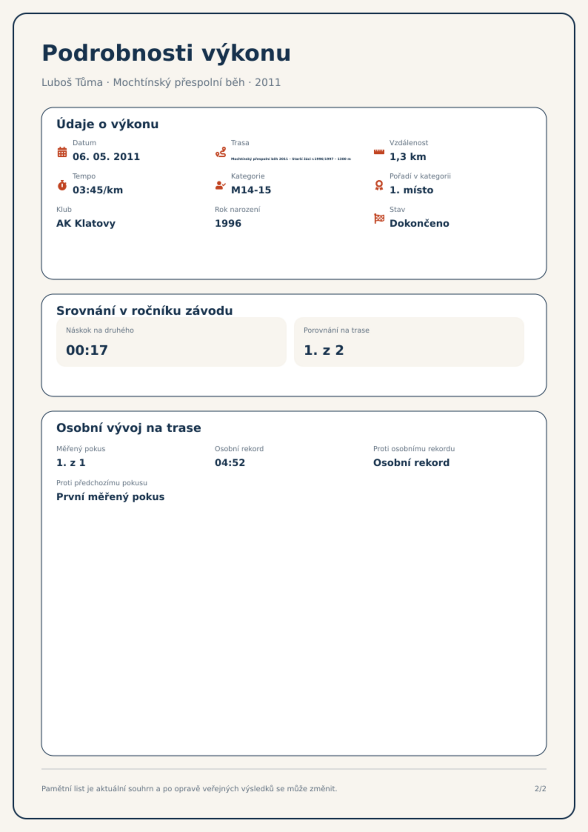Click the club name AK Klatovy
This screenshot has width=588, height=832.
pos(86,223)
